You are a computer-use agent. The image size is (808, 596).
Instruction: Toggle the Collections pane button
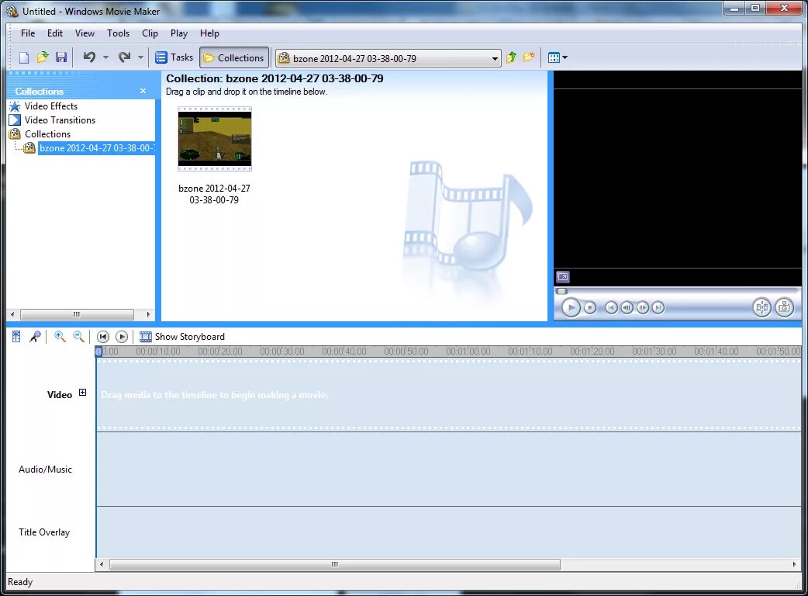coord(234,57)
